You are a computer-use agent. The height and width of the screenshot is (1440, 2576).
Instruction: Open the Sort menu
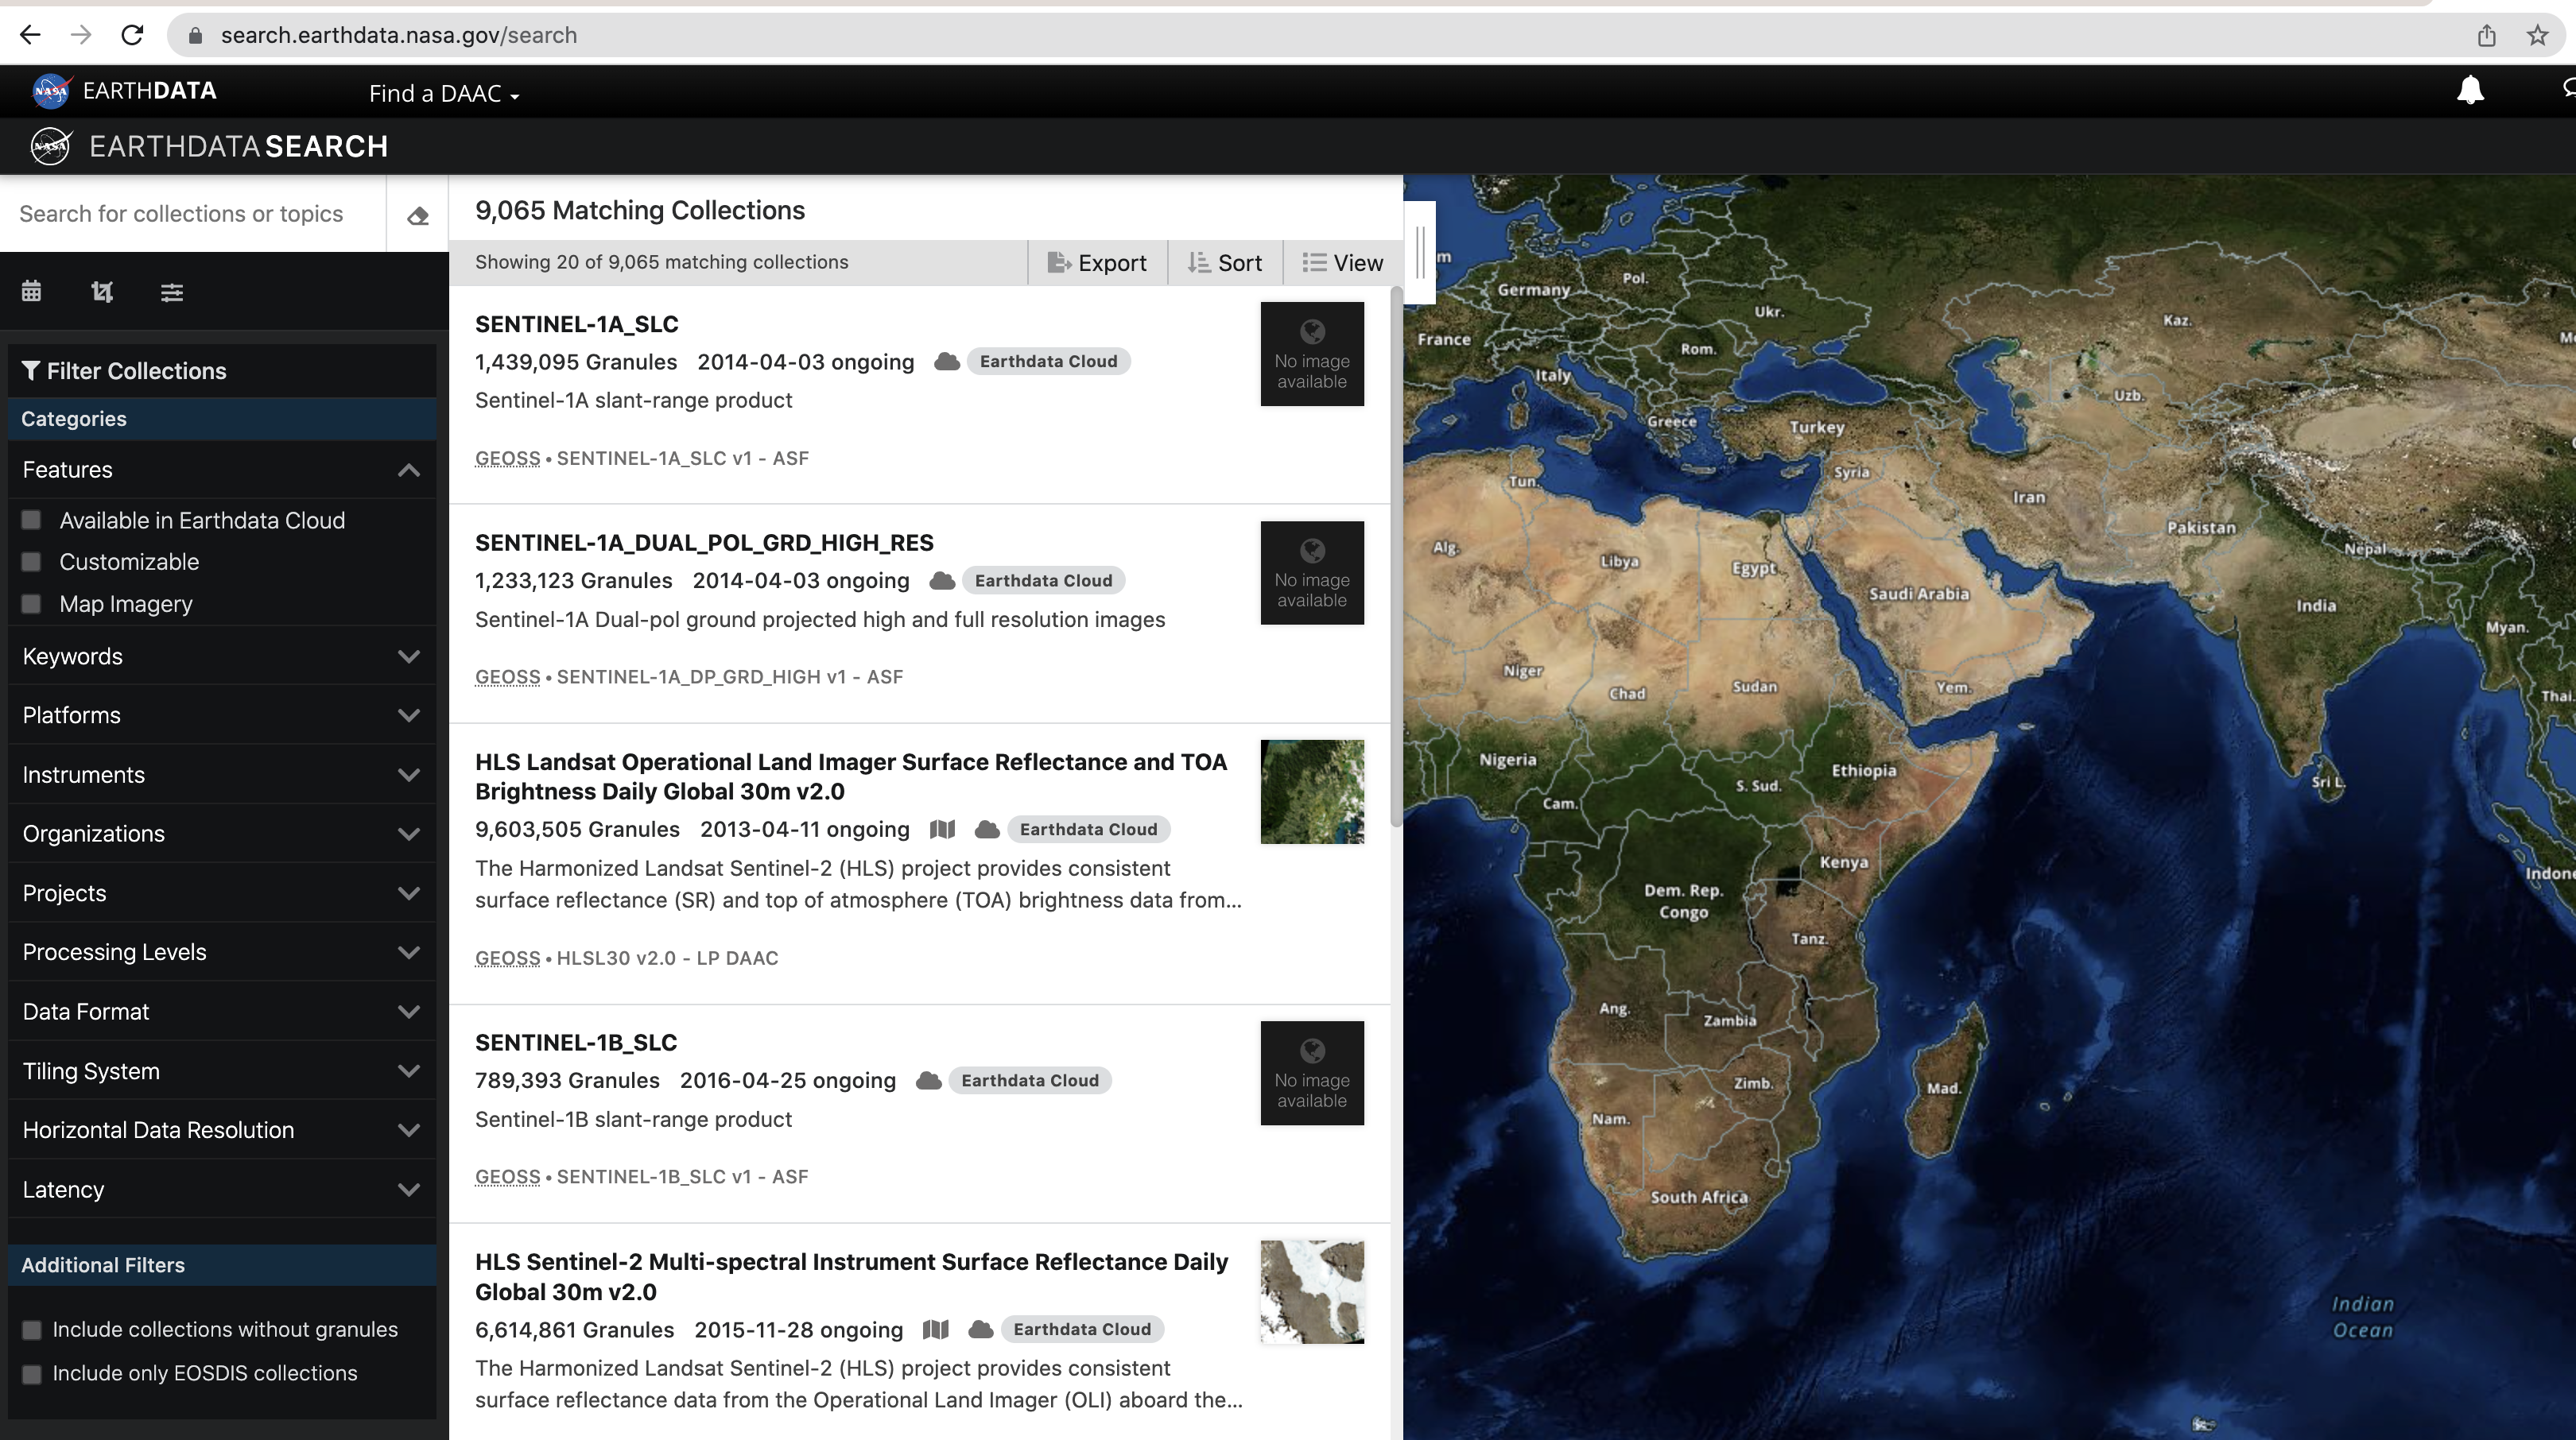click(x=1225, y=263)
